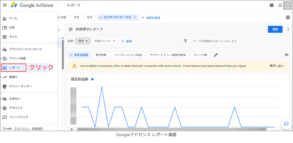Click the blue 保存 button
Viewport: 293px width, 143px height.
coord(275,29)
